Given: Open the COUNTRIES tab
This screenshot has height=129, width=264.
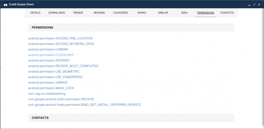Looking at the screenshot, I should 120,13.
